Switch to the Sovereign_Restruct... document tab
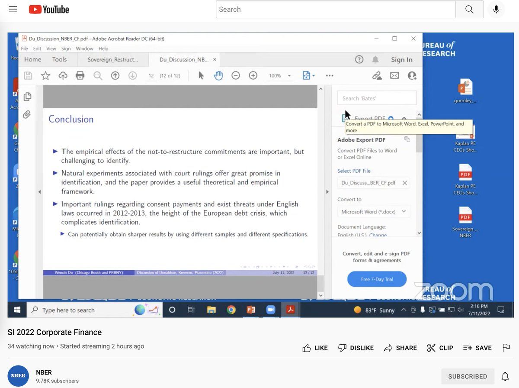Image resolution: width=519 pixels, height=388 pixels. (x=112, y=60)
